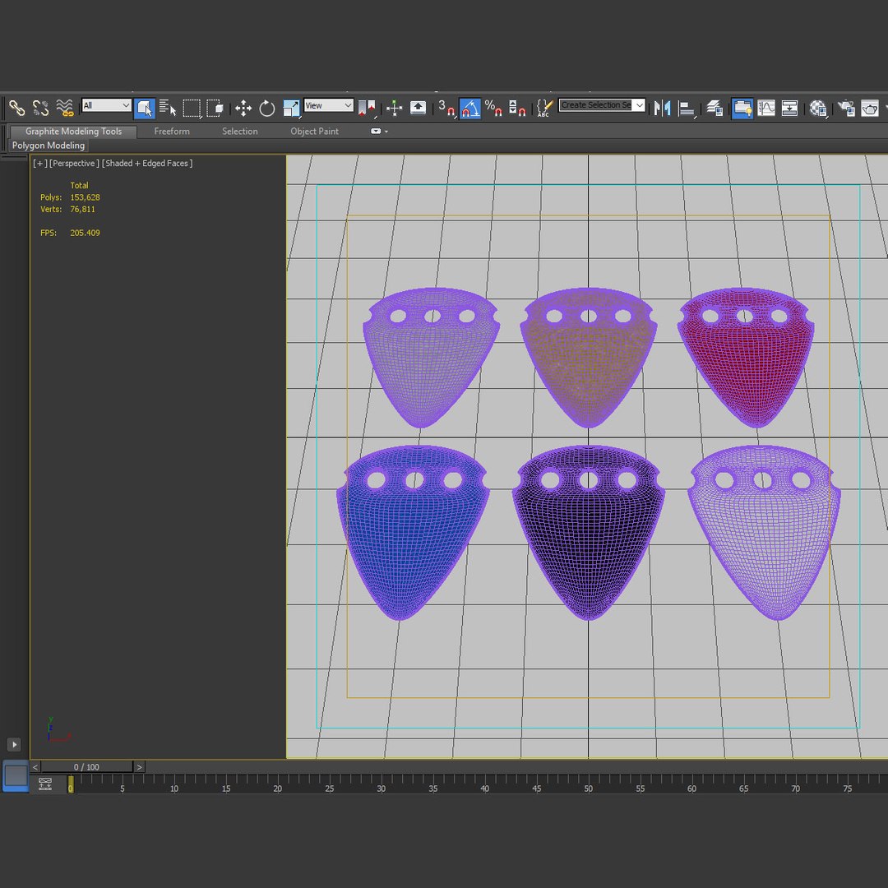Image resolution: width=888 pixels, height=888 pixels.
Task: Click the Select and Manipulate icon
Action: 394,108
